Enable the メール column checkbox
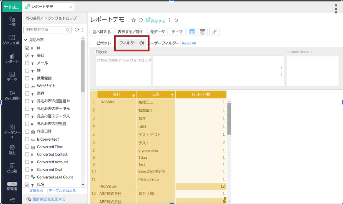 27,63
